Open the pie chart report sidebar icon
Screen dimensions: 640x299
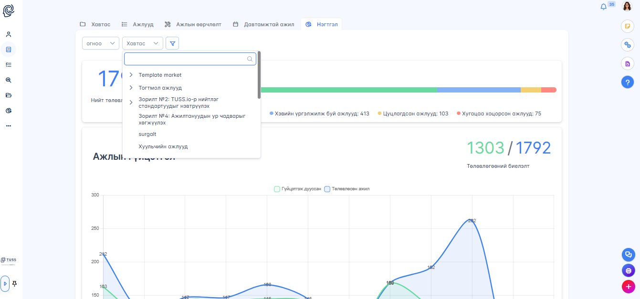(9, 111)
